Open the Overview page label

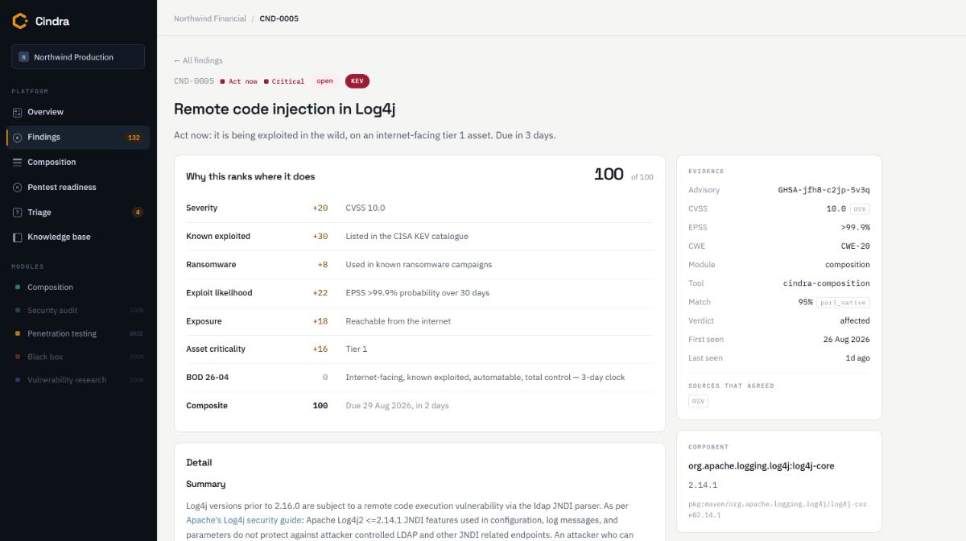(x=45, y=112)
